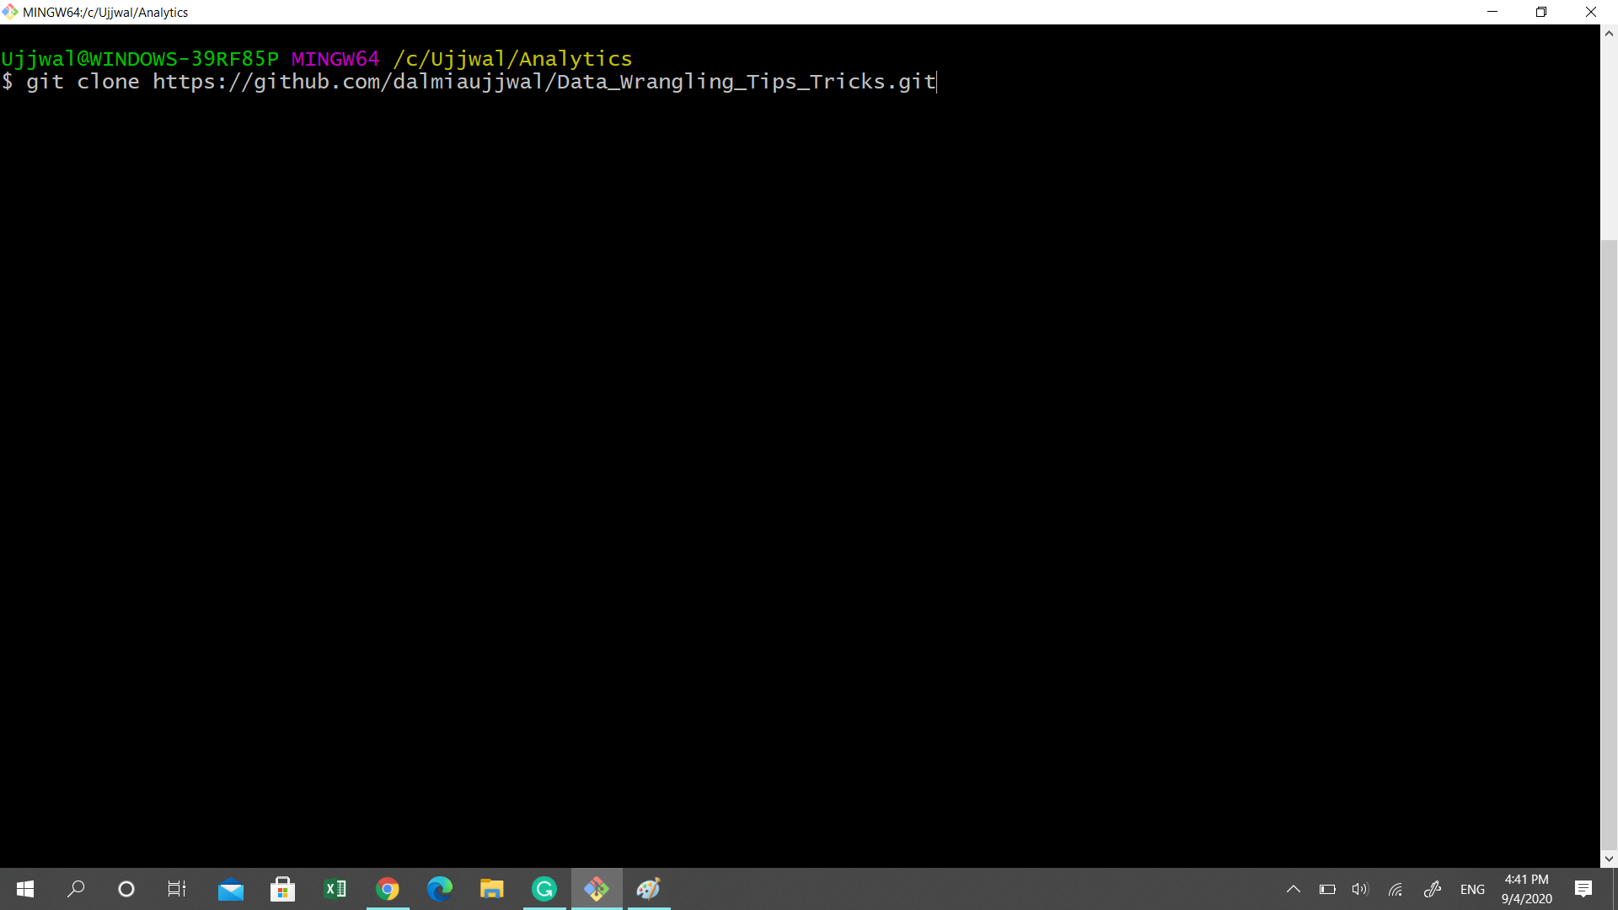Click the Git Bash icon in title bar
This screenshot has height=910, width=1618.
point(9,12)
